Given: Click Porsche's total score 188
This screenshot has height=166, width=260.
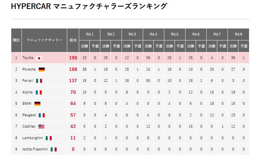Looking at the screenshot, I should pyautogui.click(x=73, y=69).
